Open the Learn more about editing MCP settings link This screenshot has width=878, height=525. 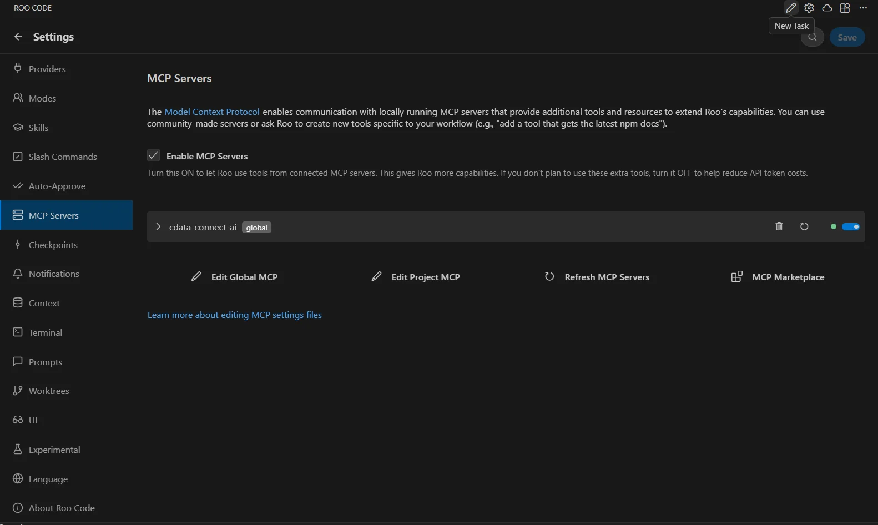click(234, 315)
